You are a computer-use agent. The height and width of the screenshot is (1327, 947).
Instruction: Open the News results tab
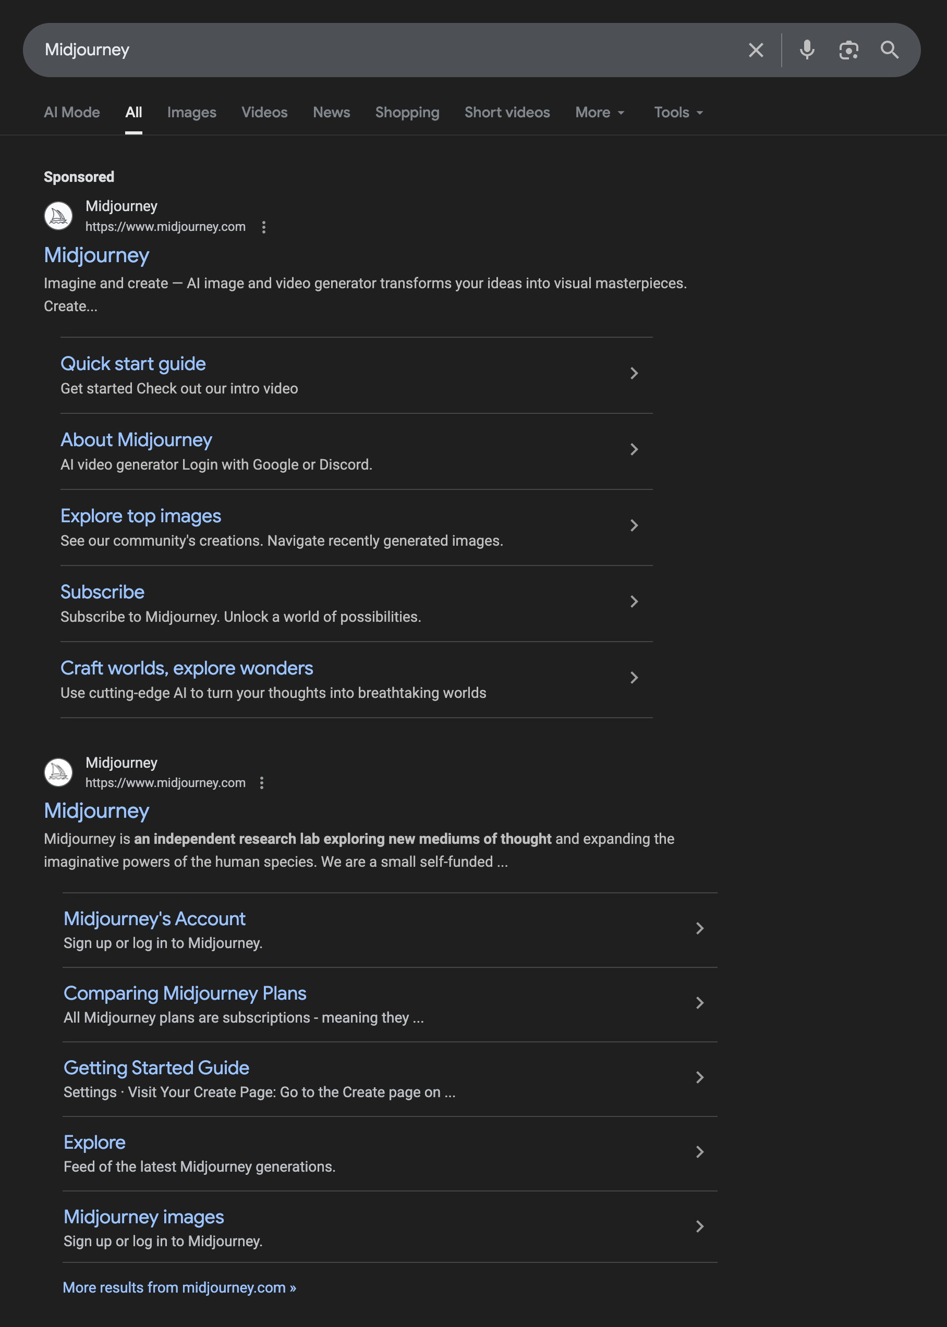(x=331, y=113)
